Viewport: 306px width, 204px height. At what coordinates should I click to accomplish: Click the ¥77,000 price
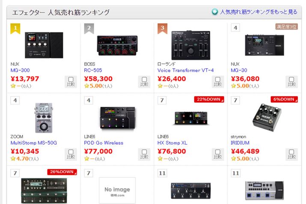98,151
